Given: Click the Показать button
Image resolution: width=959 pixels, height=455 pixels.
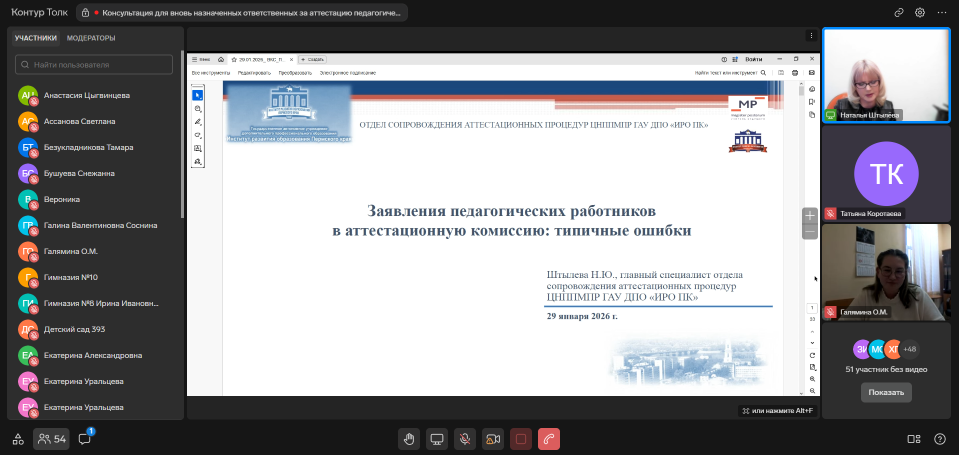Looking at the screenshot, I should coord(886,392).
